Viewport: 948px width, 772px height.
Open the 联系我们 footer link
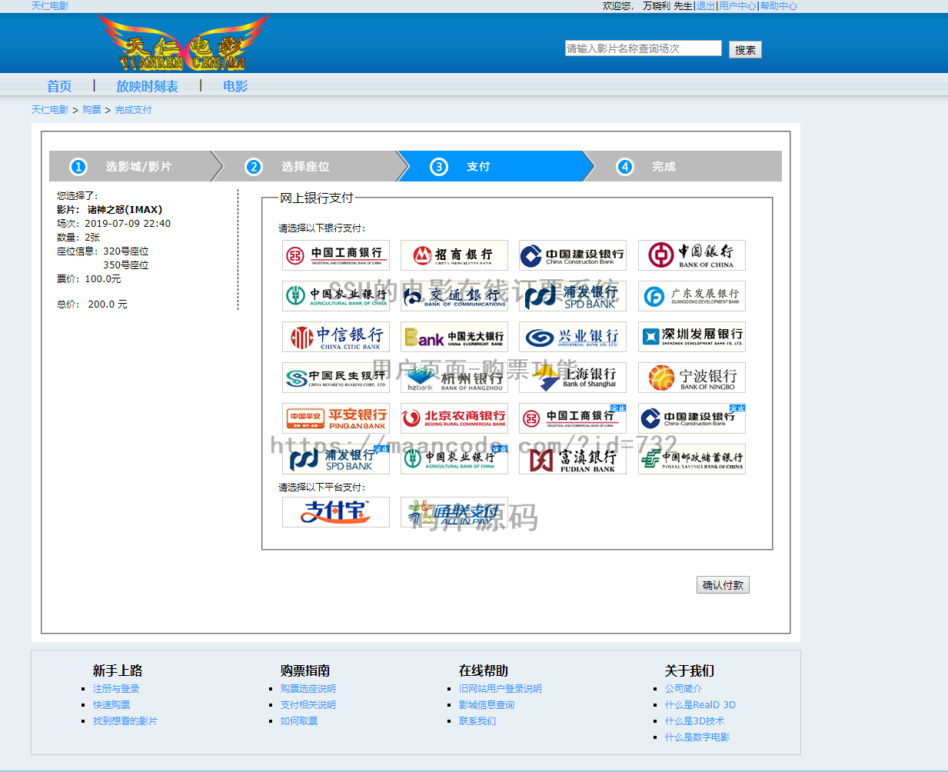(477, 721)
